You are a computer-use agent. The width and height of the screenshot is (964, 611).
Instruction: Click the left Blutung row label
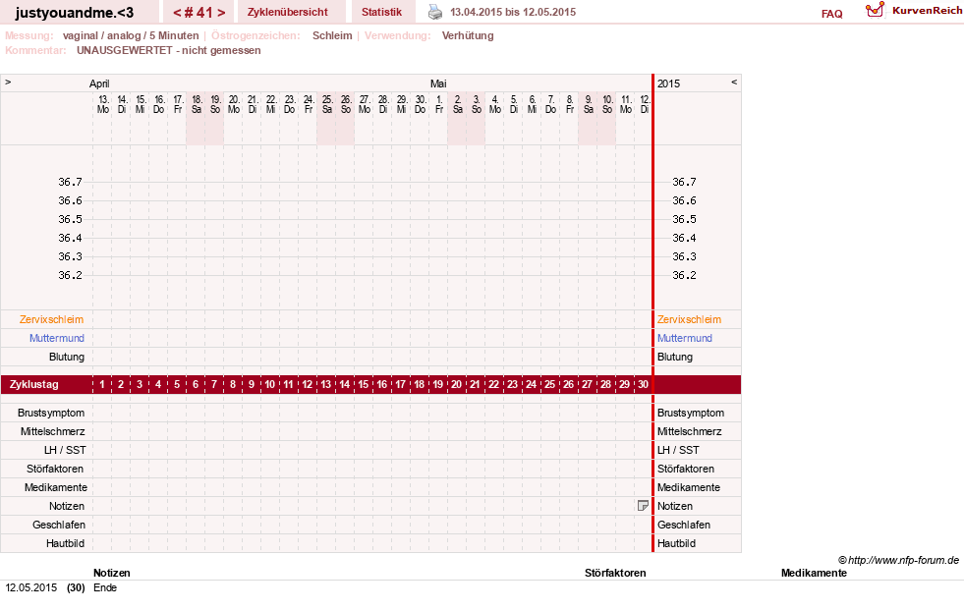click(67, 358)
